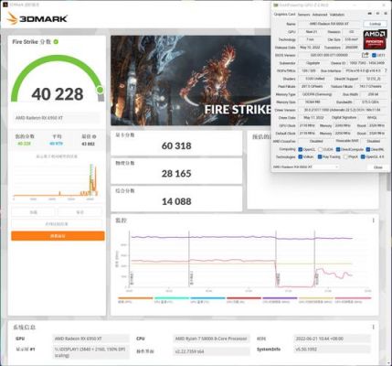This screenshot has width=392, height=366.
Task: Toggle the pink GPU clock legend swatch
Action: 353,298
